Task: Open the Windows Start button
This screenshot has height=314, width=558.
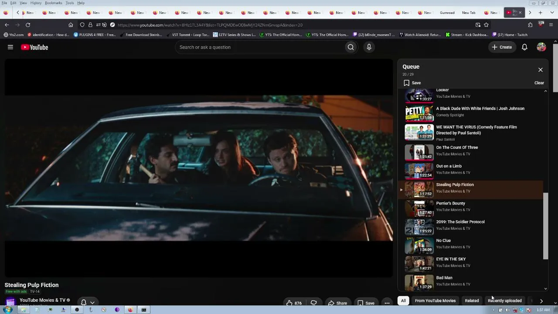Action: point(7,310)
